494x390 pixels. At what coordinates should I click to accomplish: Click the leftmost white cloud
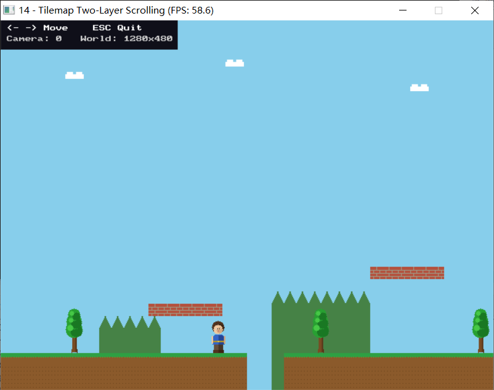75,76
